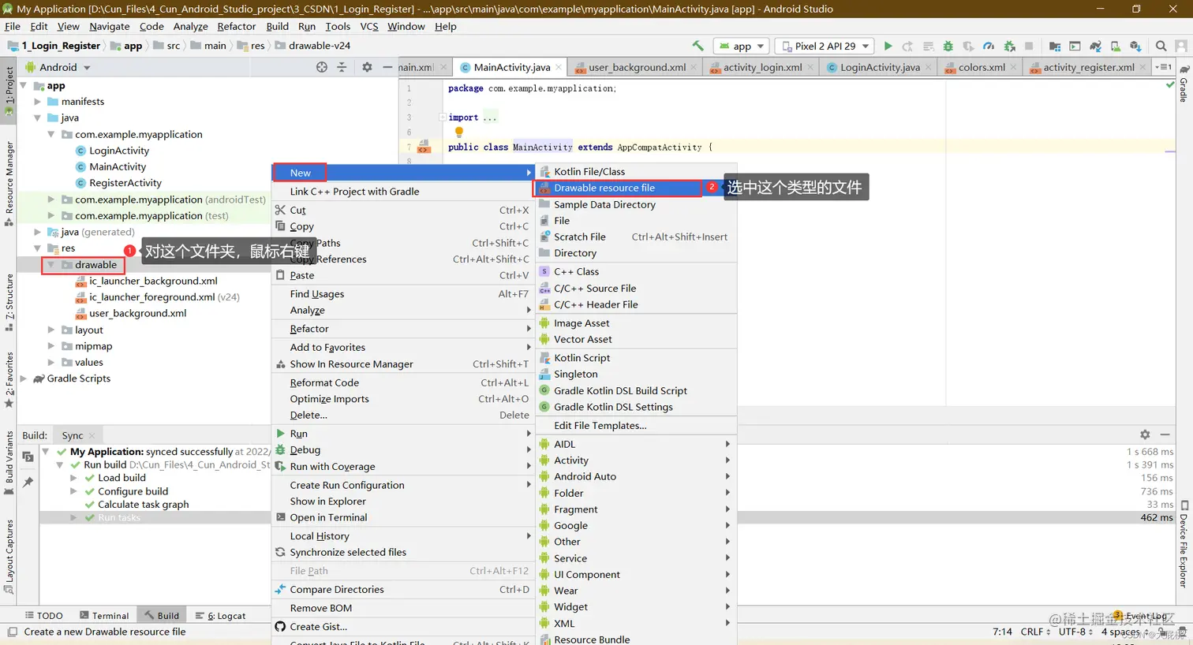This screenshot has width=1193, height=645.
Task: Expand the layout folder
Action: (x=51, y=330)
